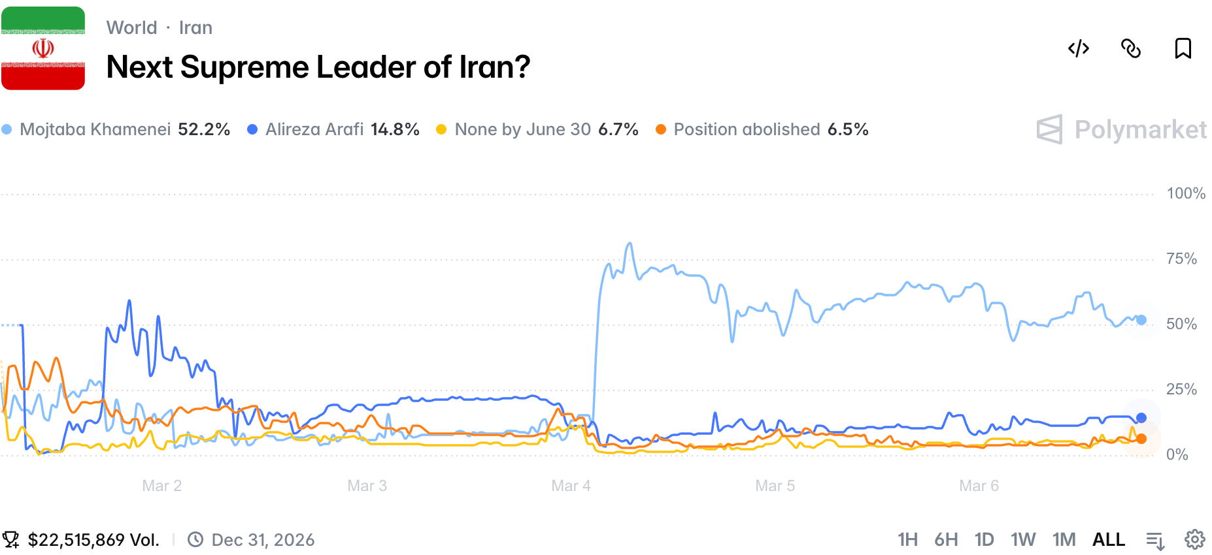Select the ALL time range
This screenshot has height=555, width=1212.
click(x=1109, y=539)
